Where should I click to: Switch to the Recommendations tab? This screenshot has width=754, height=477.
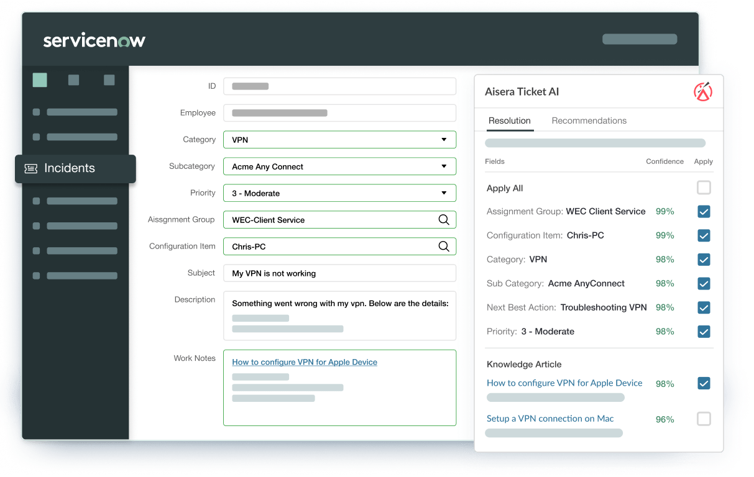coord(589,120)
